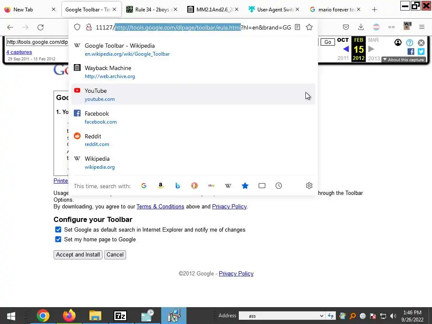Open the Wayback Machine extension icon

pyautogui.click(x=407, y=26)
